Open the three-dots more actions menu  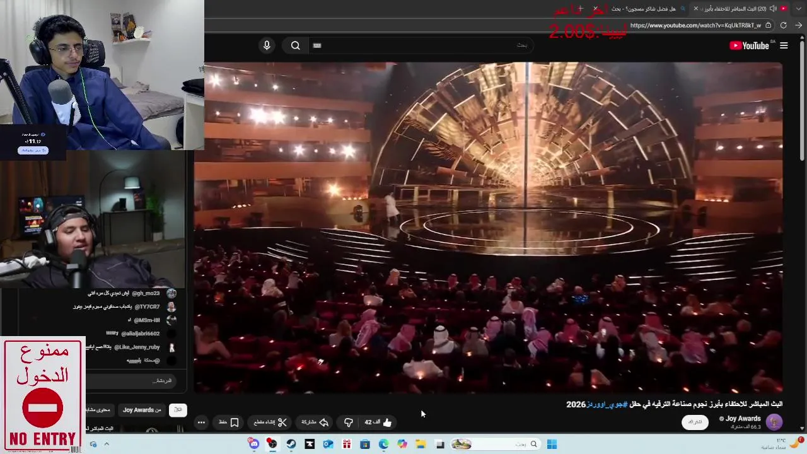coord(201,422)
